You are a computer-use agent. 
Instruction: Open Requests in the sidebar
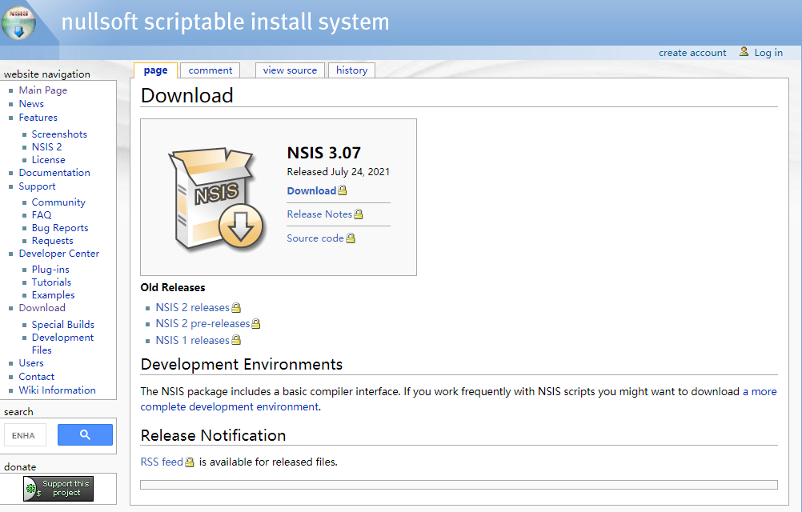click(x=52, y=241)
